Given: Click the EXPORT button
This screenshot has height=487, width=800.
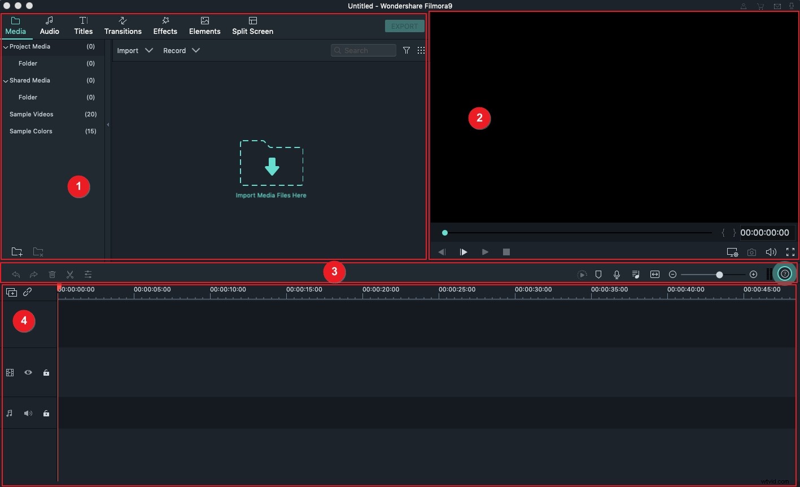Looking at the screenshot, I should [404, 25].
